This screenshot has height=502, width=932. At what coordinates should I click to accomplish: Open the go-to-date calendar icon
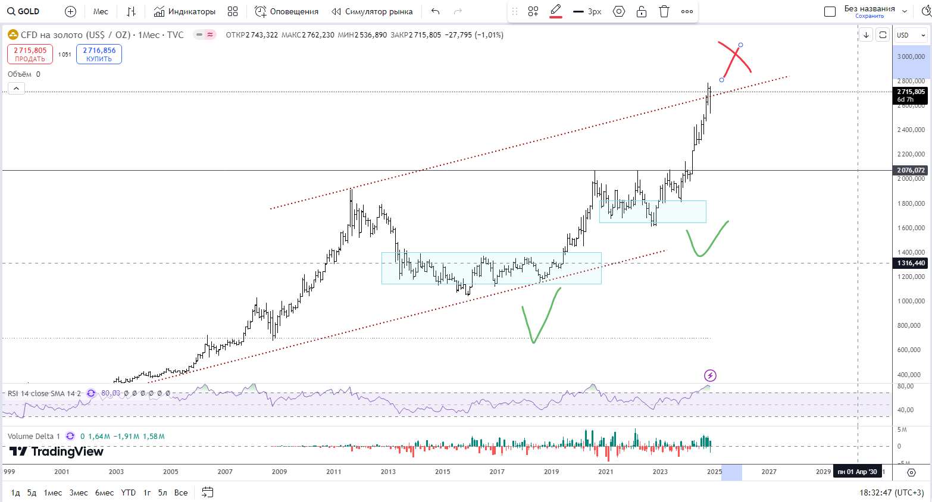click(x=207, y=492)
